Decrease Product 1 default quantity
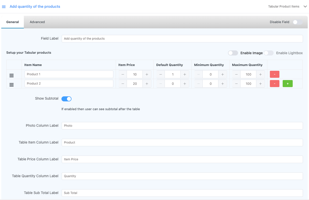The width and height of the screenshot is (309, 200). (x=161, y=74)
